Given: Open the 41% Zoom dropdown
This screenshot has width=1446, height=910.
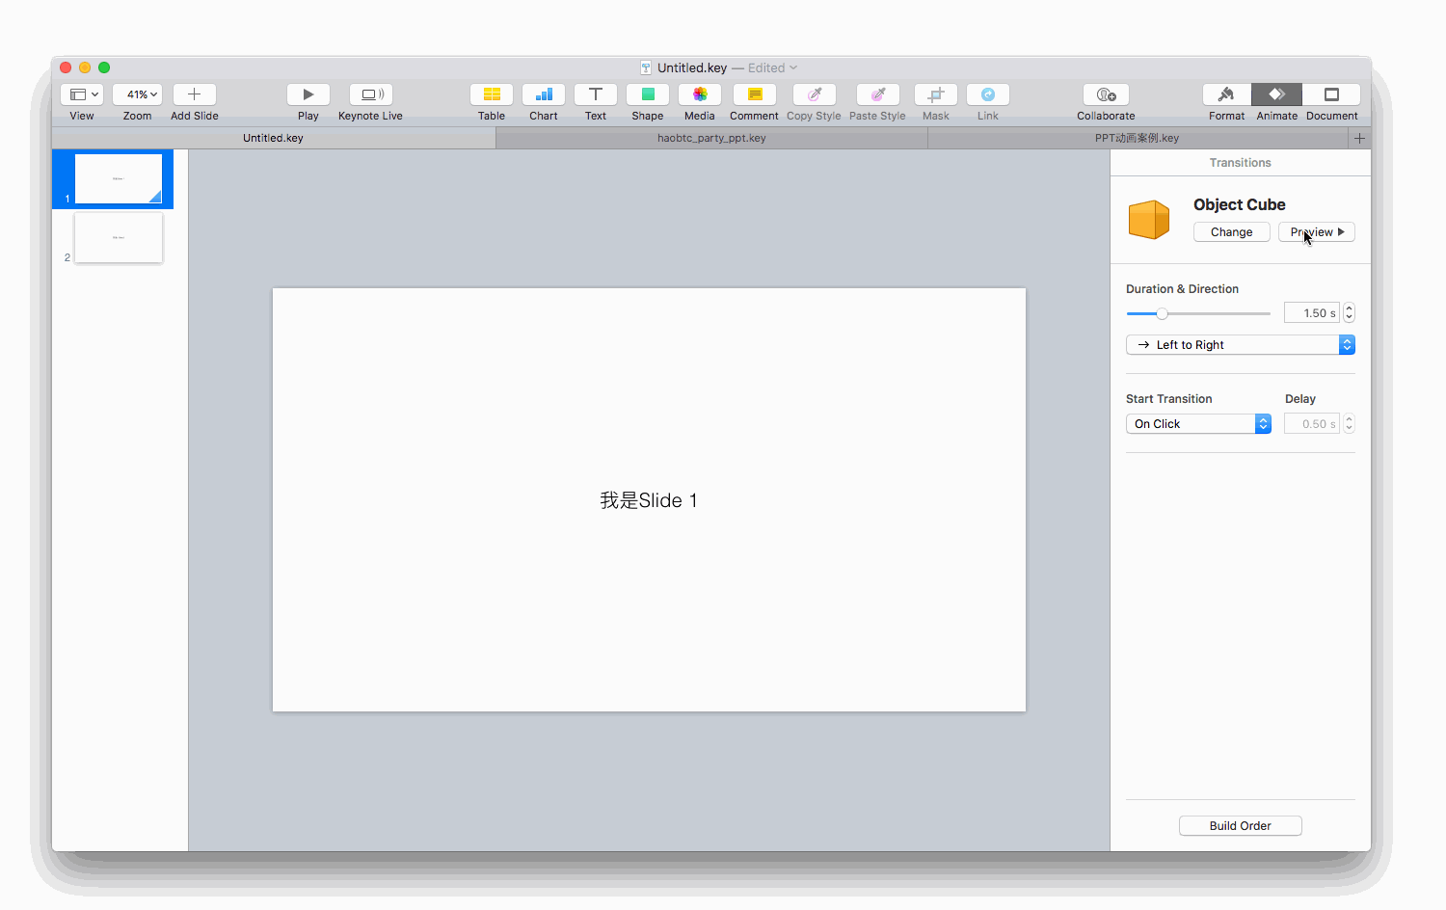Looking at the screenshot, I should click(137, 94).
